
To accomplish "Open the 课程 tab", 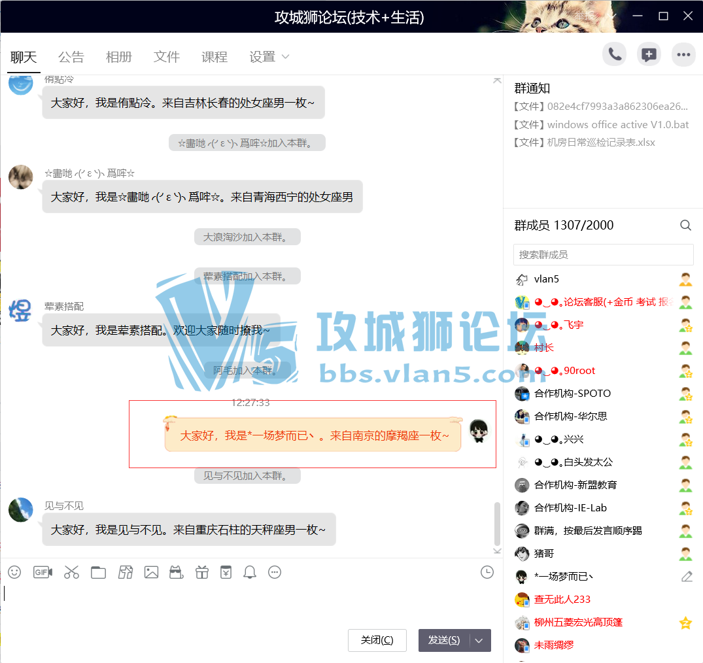I will [x=214, y=57].
